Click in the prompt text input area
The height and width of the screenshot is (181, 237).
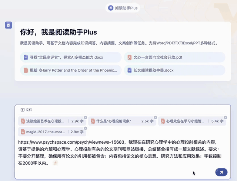coord(120,152)
